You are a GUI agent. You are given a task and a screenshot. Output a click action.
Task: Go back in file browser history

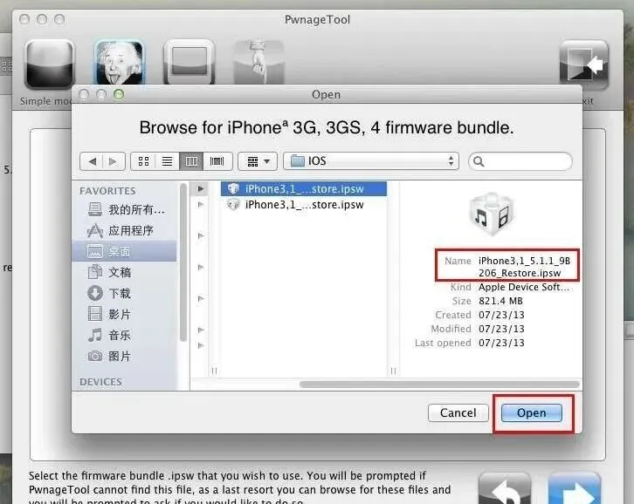[x=92, y=161]
